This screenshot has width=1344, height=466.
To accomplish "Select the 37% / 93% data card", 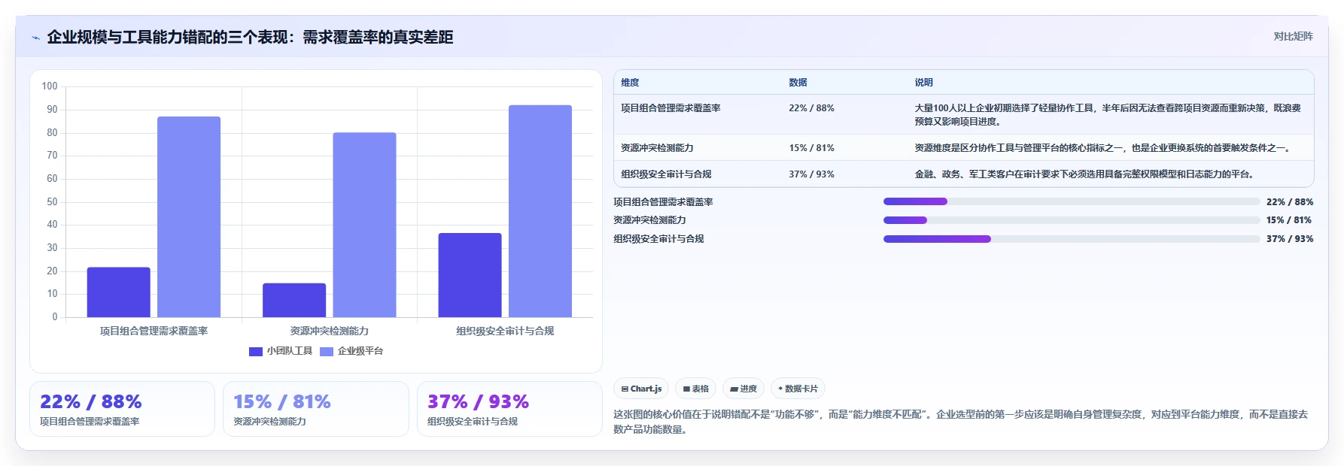I will [x=509, y=409].
